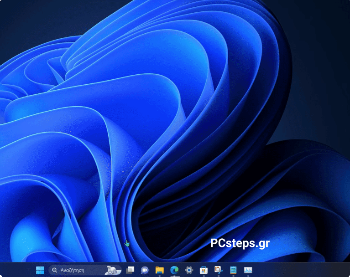Open the performance monitor taskbar icon
Image resolution: width=350 pixels, height=277 pixels.
pyautogui.click(x=248, y=270)
